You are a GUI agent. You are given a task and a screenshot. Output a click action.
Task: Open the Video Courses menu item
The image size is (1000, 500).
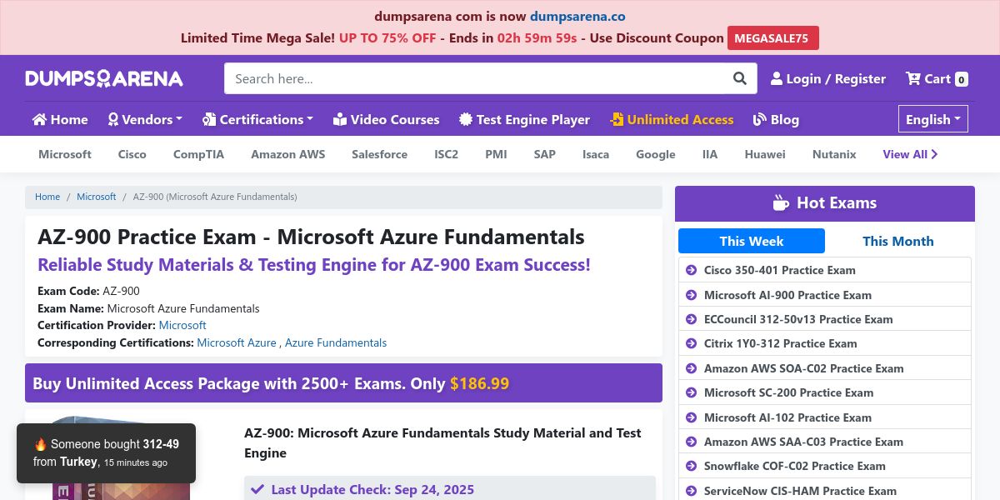tap(386, 119)
